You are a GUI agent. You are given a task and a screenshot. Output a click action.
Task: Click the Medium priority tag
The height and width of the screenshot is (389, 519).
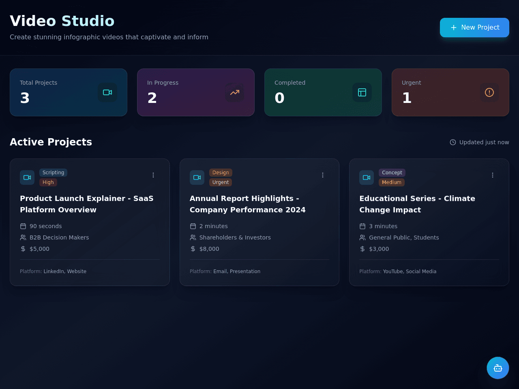[x=392, y=182]
